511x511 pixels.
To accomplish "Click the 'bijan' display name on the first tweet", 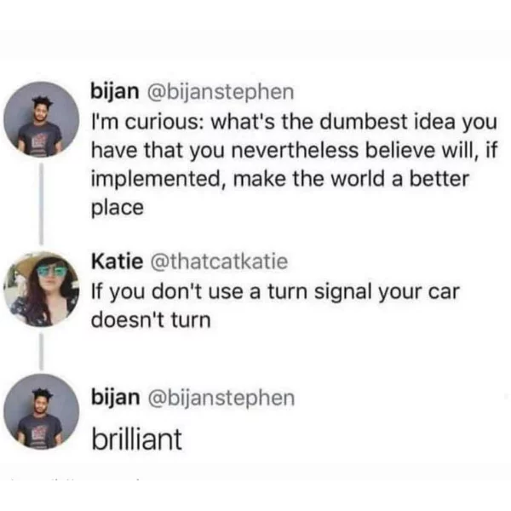I will click(115, 92).
